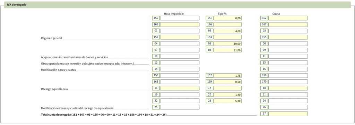
Task: Click the IVA devengado section header
Action: pos(177,5)
